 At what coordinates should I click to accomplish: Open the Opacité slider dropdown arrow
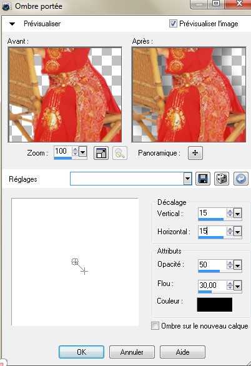[x=237, y=265]
